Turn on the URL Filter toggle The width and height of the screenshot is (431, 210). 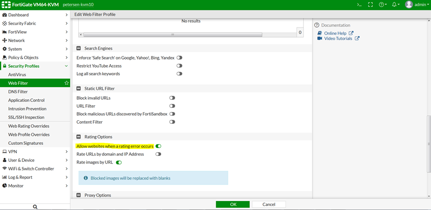point(172,106)
